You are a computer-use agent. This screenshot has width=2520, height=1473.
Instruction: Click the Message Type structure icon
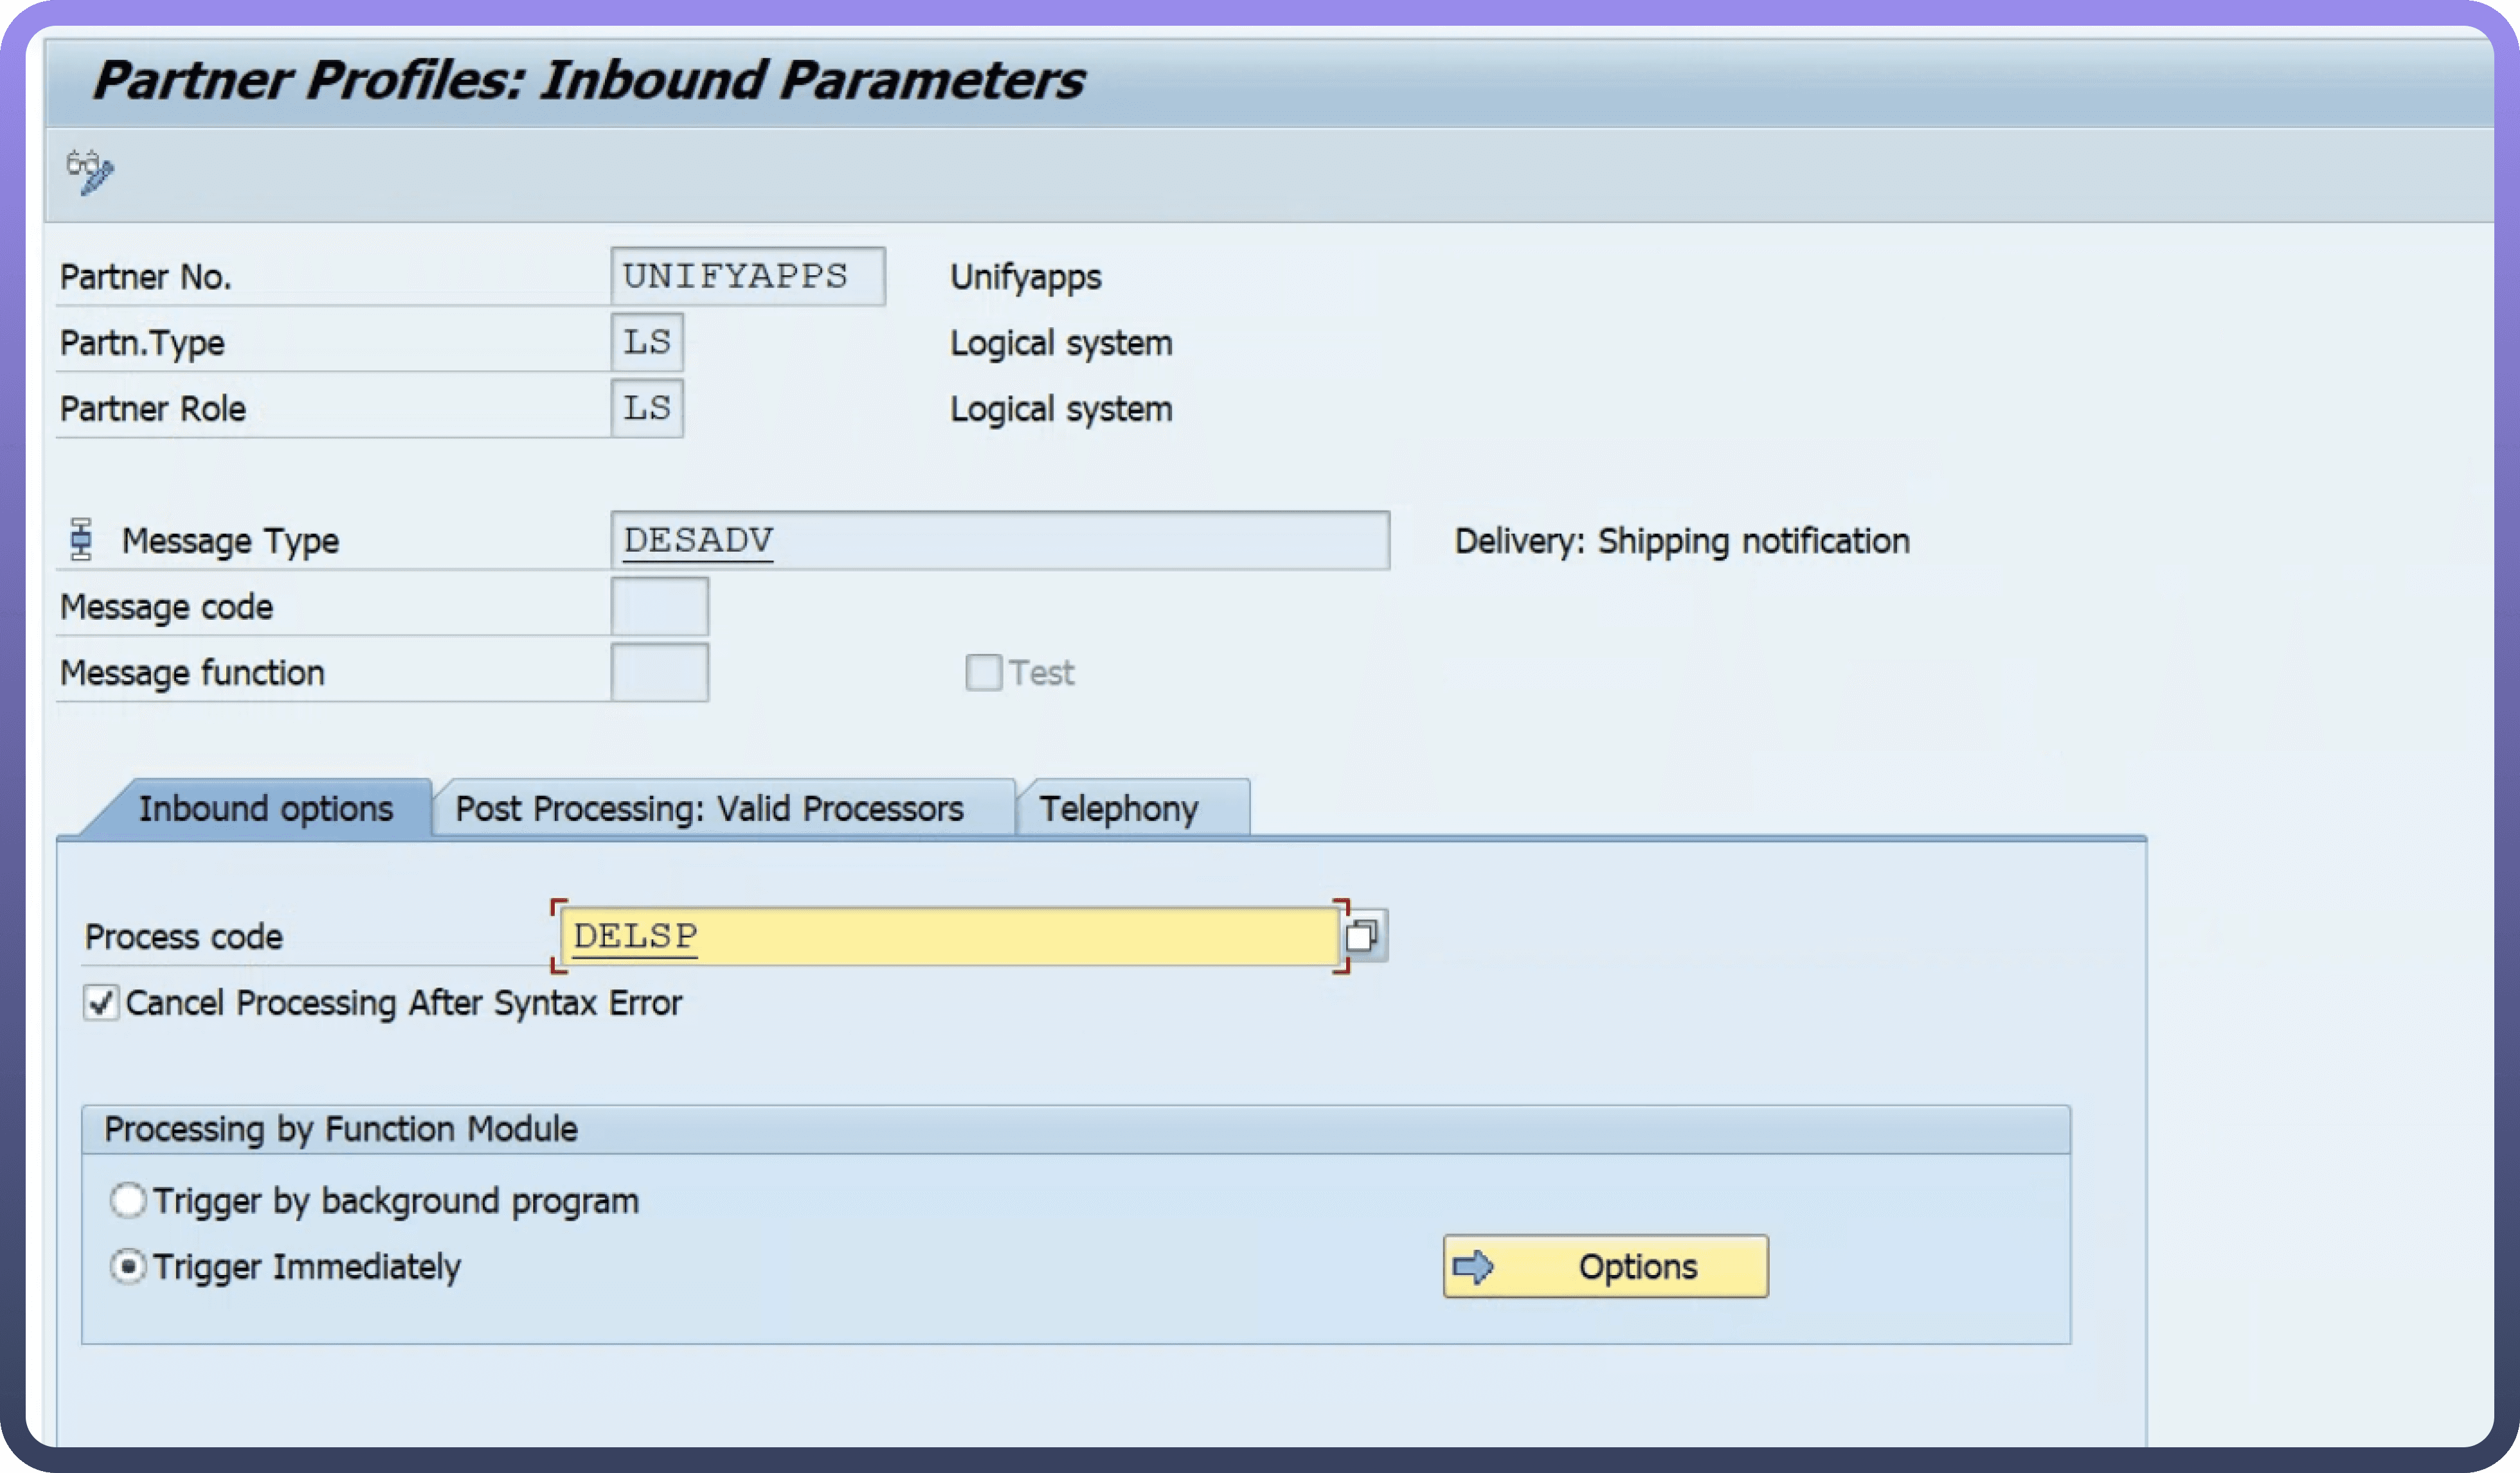click(81, 540)
